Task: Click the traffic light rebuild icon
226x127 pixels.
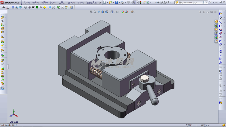Action: pos(140,2)
